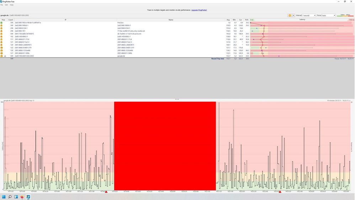Open the Focus dropdown showing Auto

pos(329,15)
